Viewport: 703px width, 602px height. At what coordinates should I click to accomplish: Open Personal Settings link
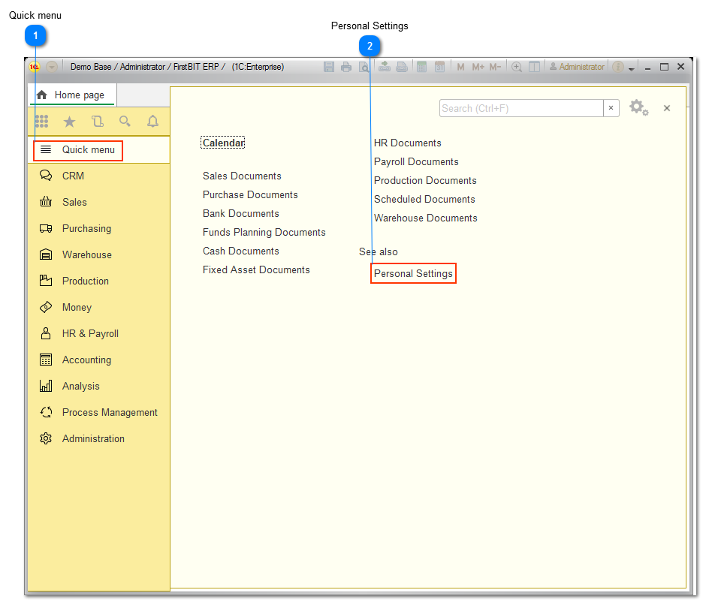(413, 274)
